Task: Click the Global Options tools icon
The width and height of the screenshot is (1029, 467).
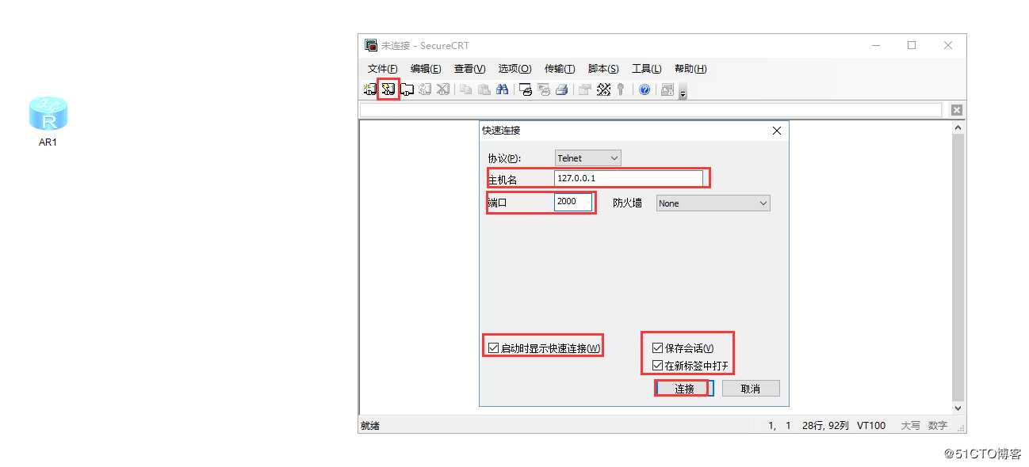Action: tap(603, 89)
